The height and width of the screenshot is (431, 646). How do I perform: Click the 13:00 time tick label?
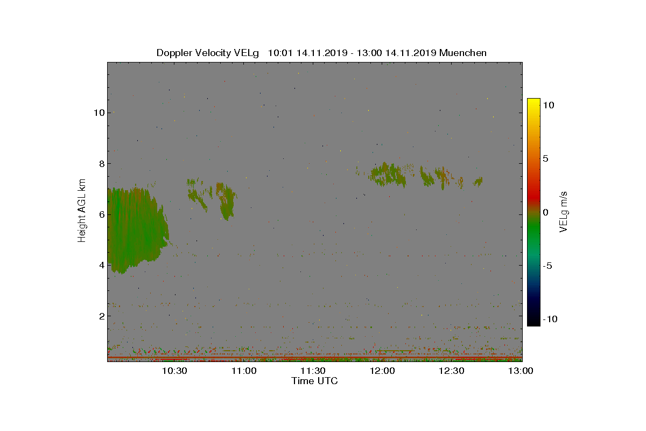click(x=521, y=371)
